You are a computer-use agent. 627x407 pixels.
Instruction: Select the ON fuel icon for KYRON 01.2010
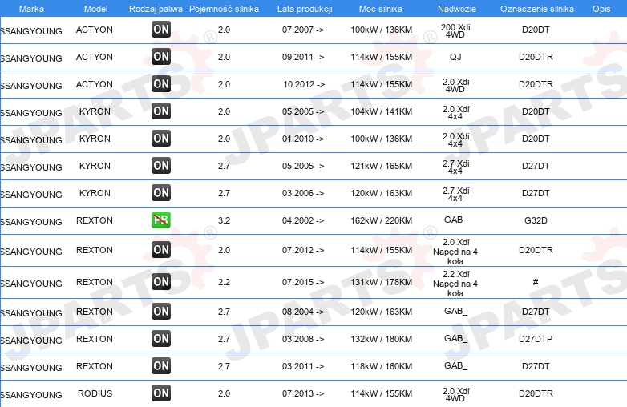tap(161, 138)
